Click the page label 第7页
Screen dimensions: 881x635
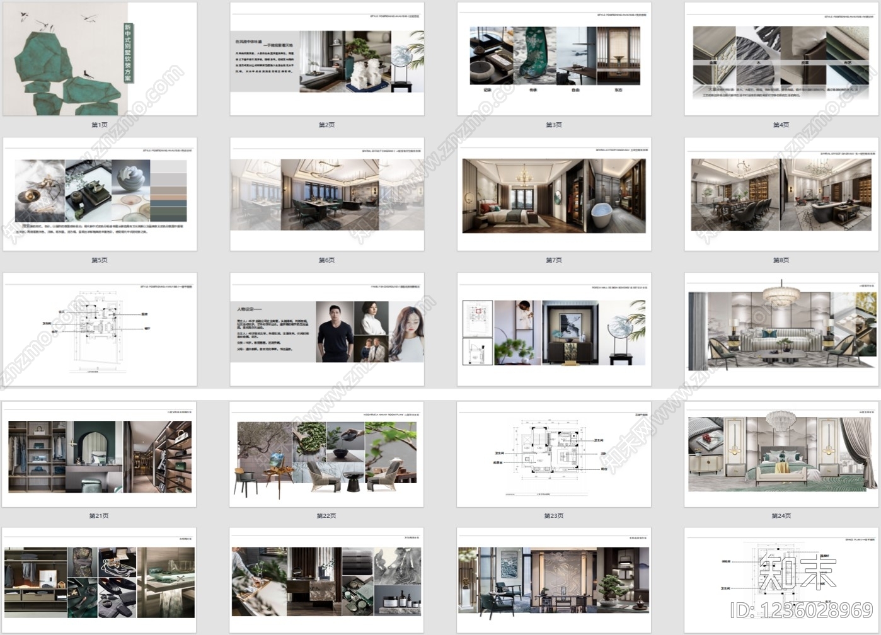click(554, 260)
